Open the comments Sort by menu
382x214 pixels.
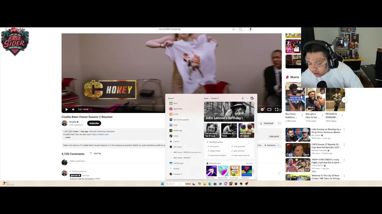[x=95, y=153]
